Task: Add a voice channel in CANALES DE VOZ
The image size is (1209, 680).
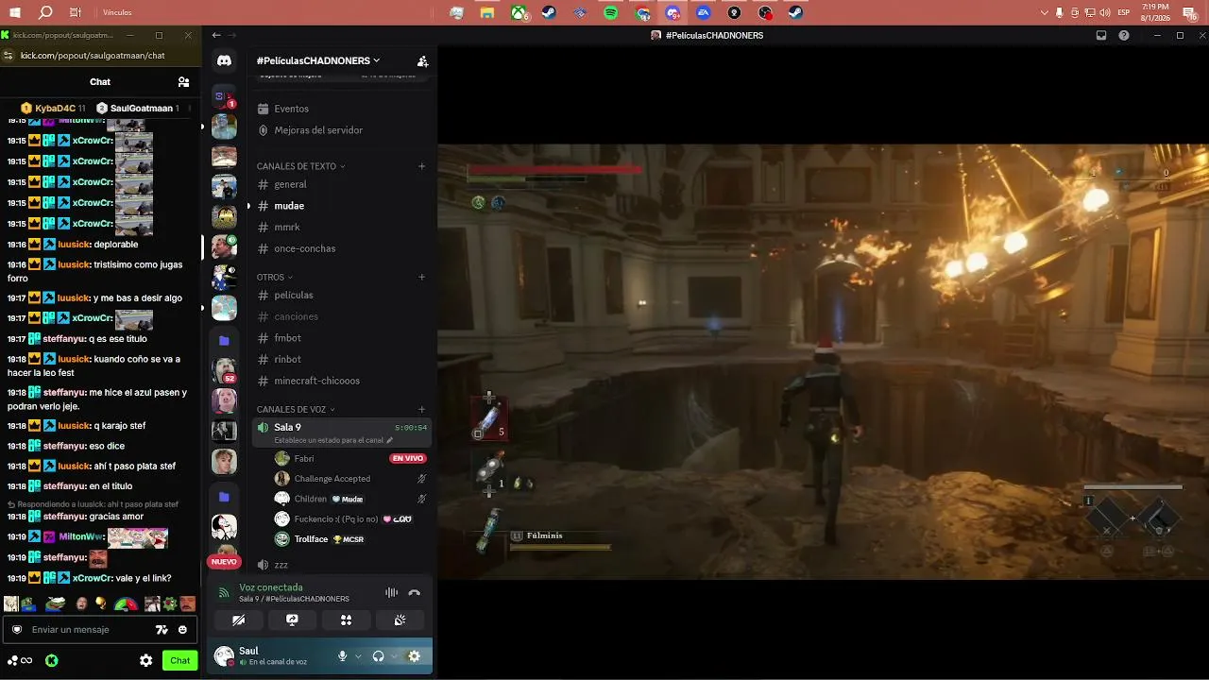Action: click(422, 409)
